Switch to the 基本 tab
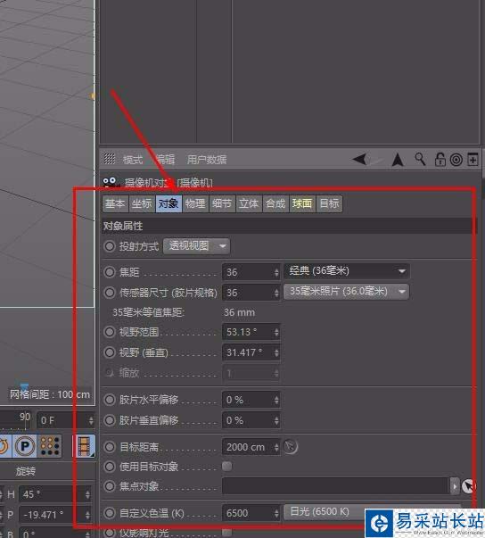Viewport: 485px width, 538px height. click(115, 203)
